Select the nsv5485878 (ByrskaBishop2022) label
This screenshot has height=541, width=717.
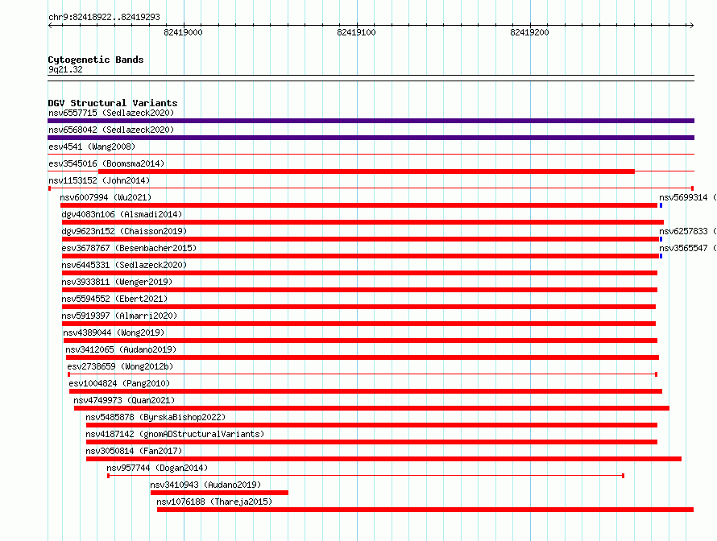155,417
